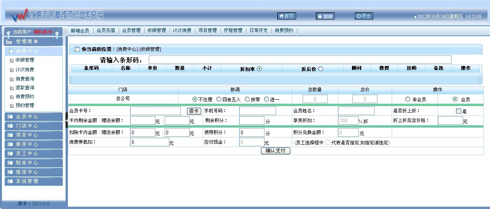Viewport: 490px width, 209px height.
Task: Click the 条形码 column header
Action: [91, 68]
